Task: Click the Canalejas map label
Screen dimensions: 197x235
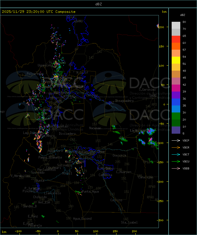Action: click(x=146, y=177)
